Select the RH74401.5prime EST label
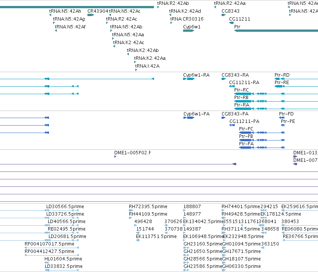 (x=241, y=207)
